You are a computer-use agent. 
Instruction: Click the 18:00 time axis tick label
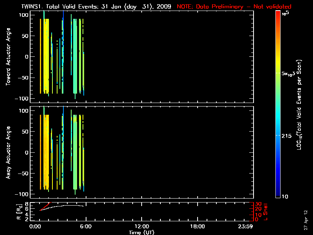click(197, 227)
